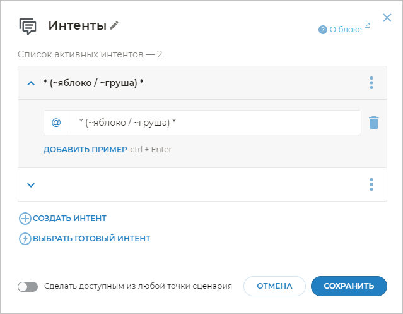Open three-dots menu of first intent

click(x=371, y=83)
